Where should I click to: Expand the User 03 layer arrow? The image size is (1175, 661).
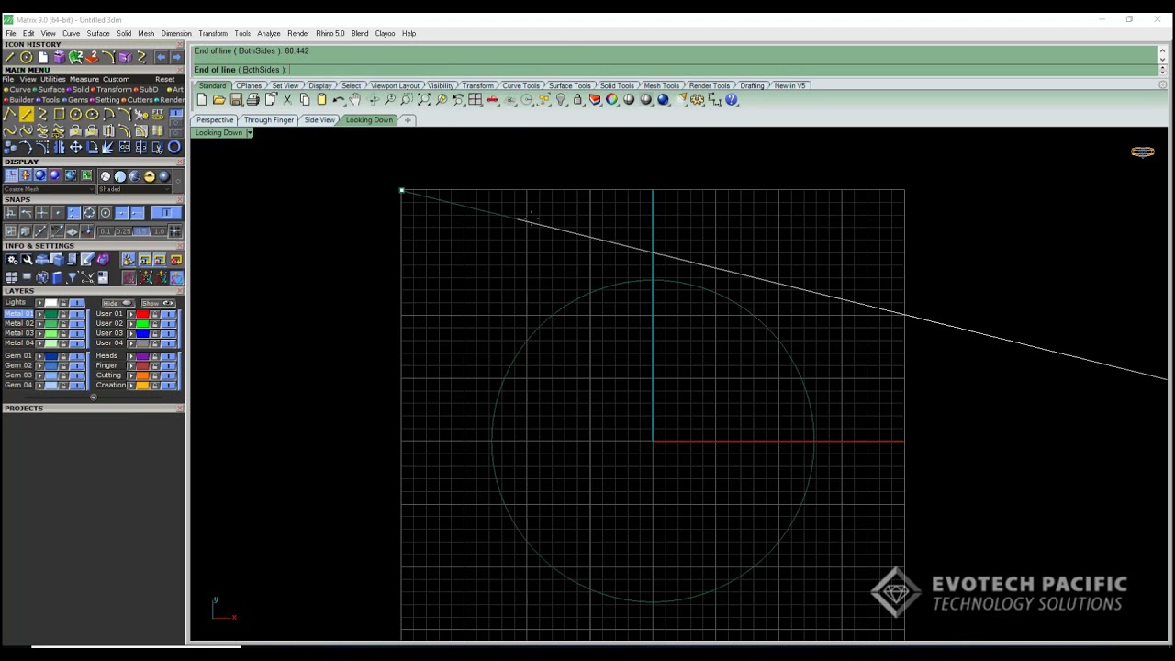click(x=131, y=333)
